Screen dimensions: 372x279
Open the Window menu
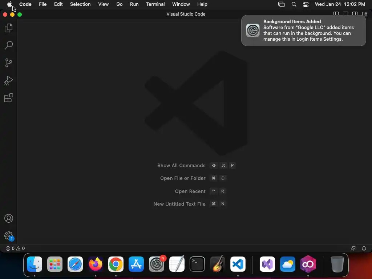point(181,4)
